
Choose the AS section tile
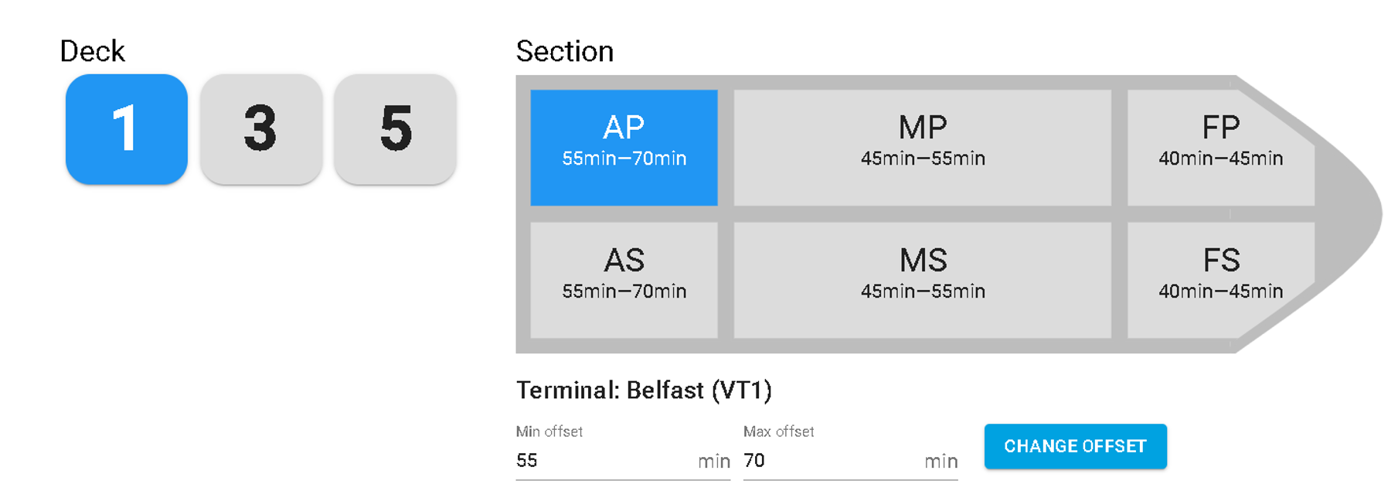click(624, 280)
